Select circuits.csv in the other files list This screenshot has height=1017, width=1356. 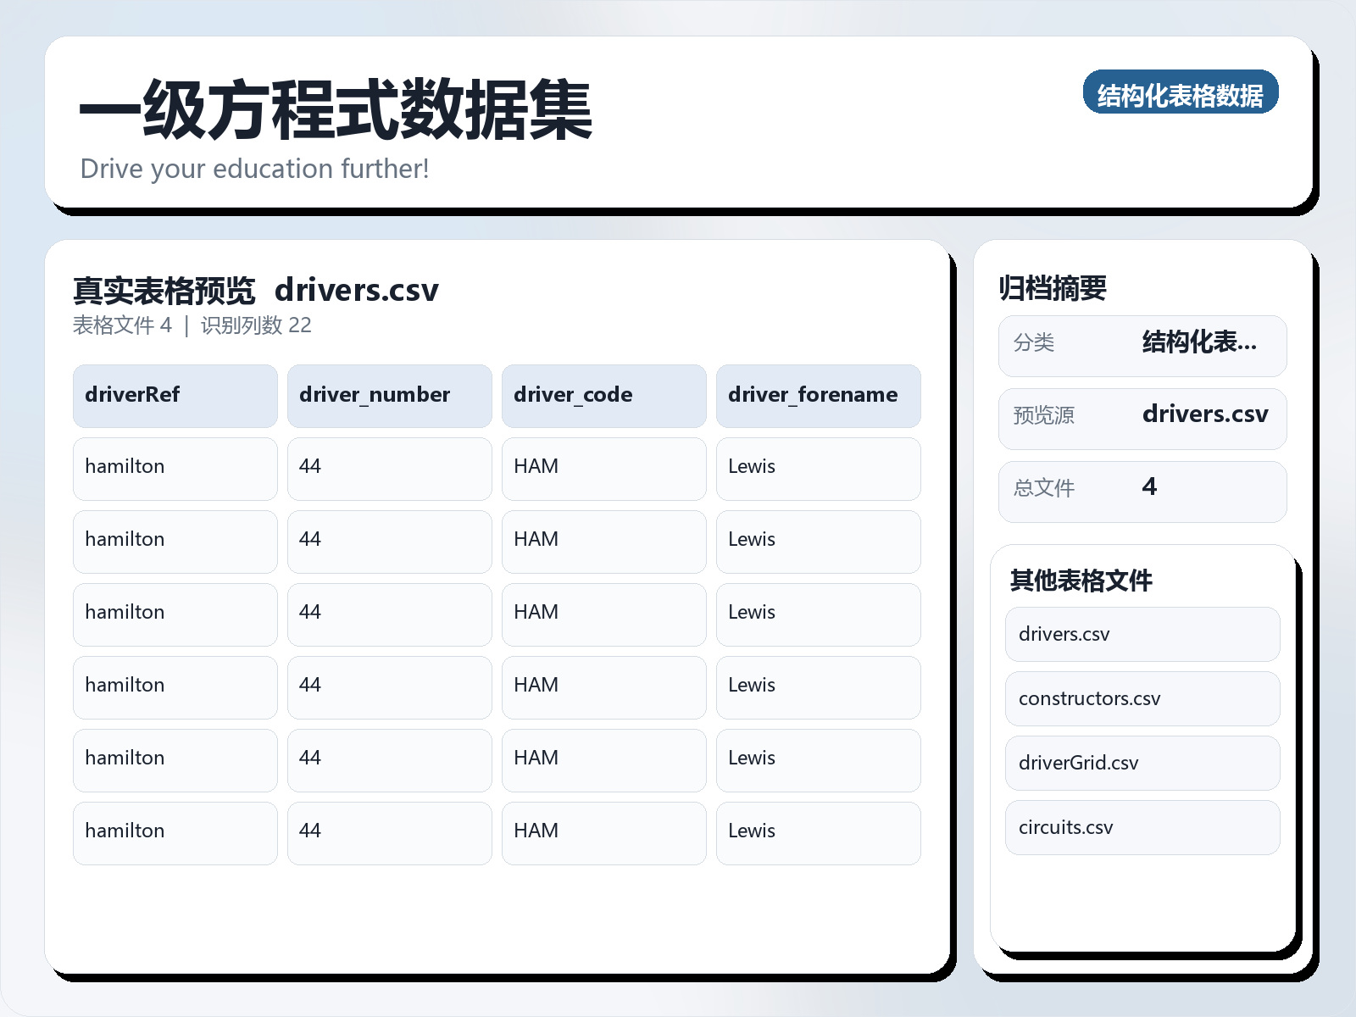[x=1142, y=827]
